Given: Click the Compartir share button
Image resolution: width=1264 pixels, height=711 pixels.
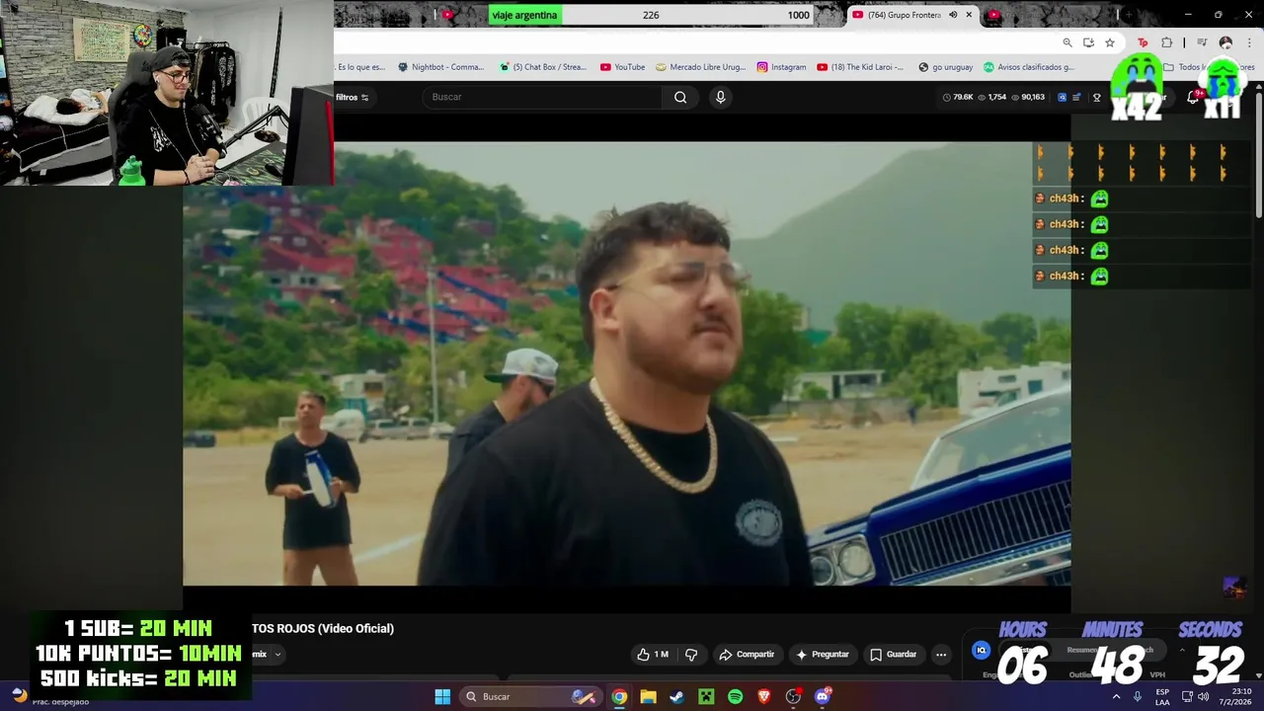Looking at the screenshot, I should click(x=748, y=654).
